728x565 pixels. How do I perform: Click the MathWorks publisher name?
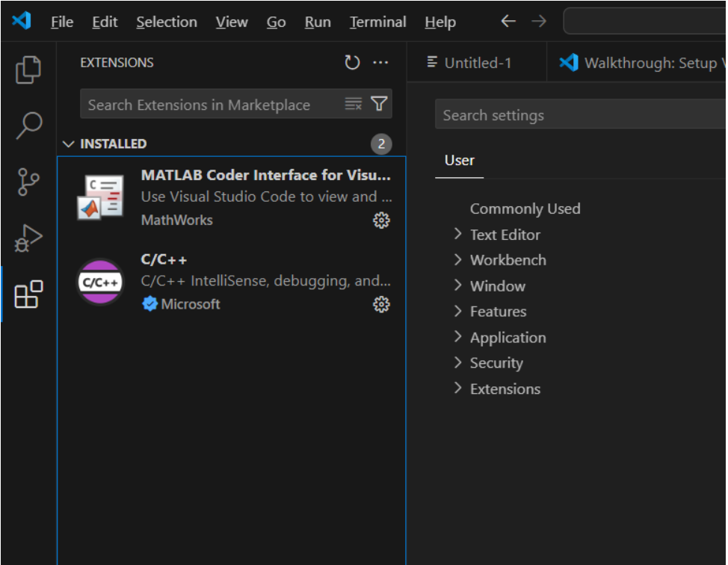click(177, 220)
